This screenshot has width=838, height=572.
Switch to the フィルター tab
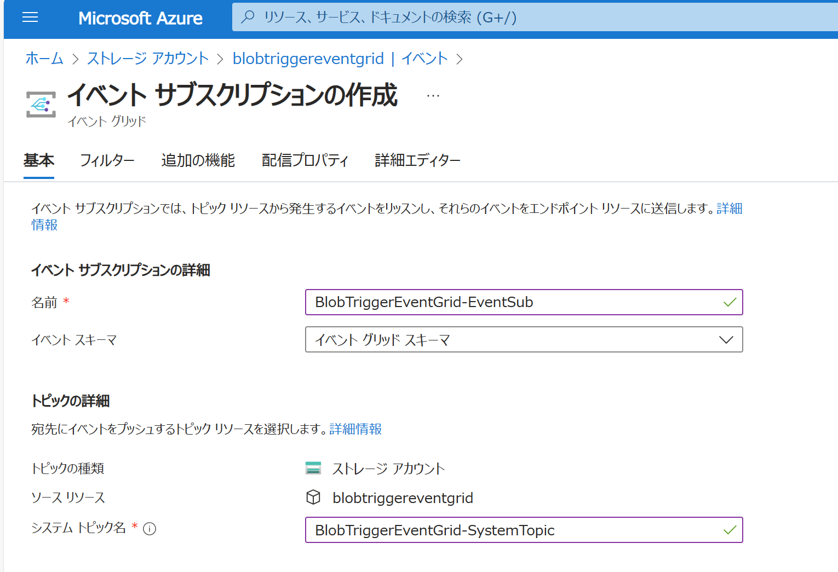107,160
